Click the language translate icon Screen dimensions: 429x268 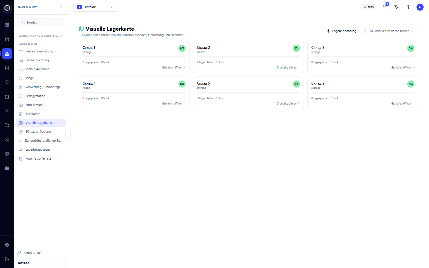pos(396,7)
